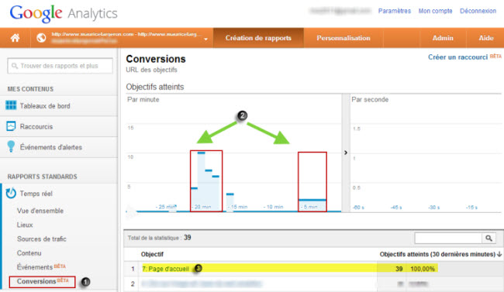Click the Créer un raccourci link
Viewport: 504px width, 292px height.
click(x=457, y=57)
